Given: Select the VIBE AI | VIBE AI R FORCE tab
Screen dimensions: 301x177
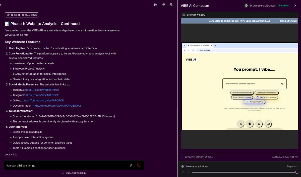Looking at the screenshot, I should [200, 46].
